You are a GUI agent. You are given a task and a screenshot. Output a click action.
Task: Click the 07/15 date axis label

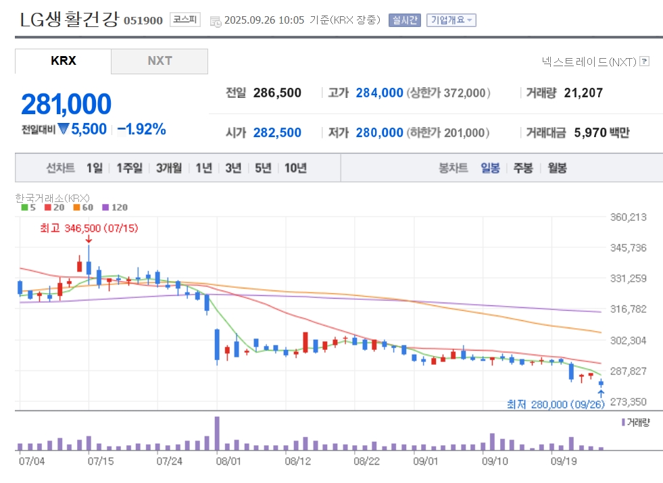pos(101,461)
